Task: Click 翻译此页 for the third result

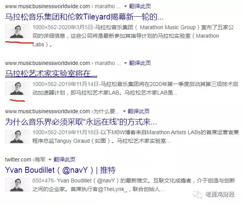Action: (x=139, y=111)
